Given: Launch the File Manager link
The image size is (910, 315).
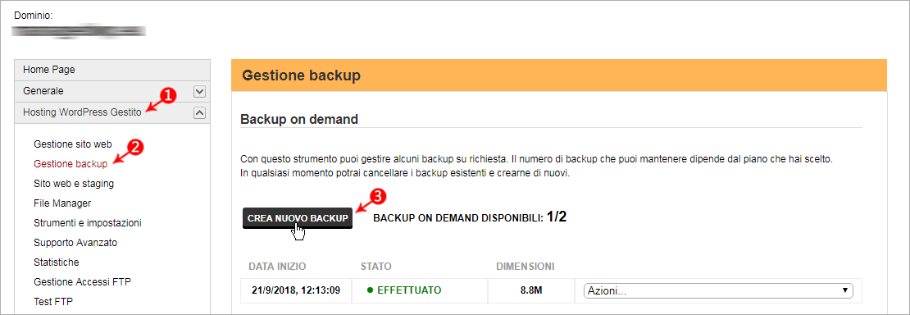Looking at the screenshot, I should click(x=62, y=203).
